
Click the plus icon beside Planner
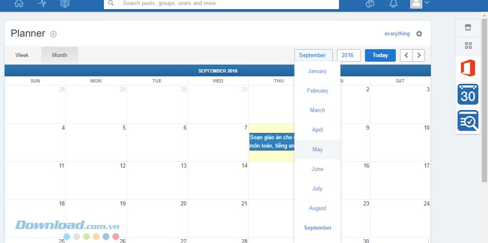pos(53,34)
